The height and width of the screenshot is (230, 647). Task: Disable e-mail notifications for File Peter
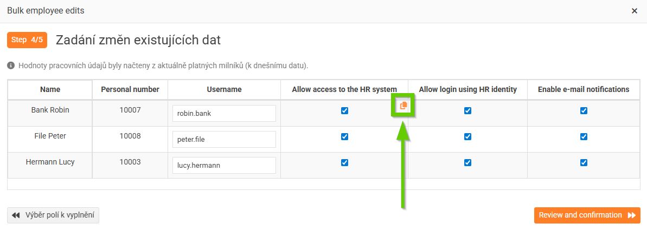(584, 137)
